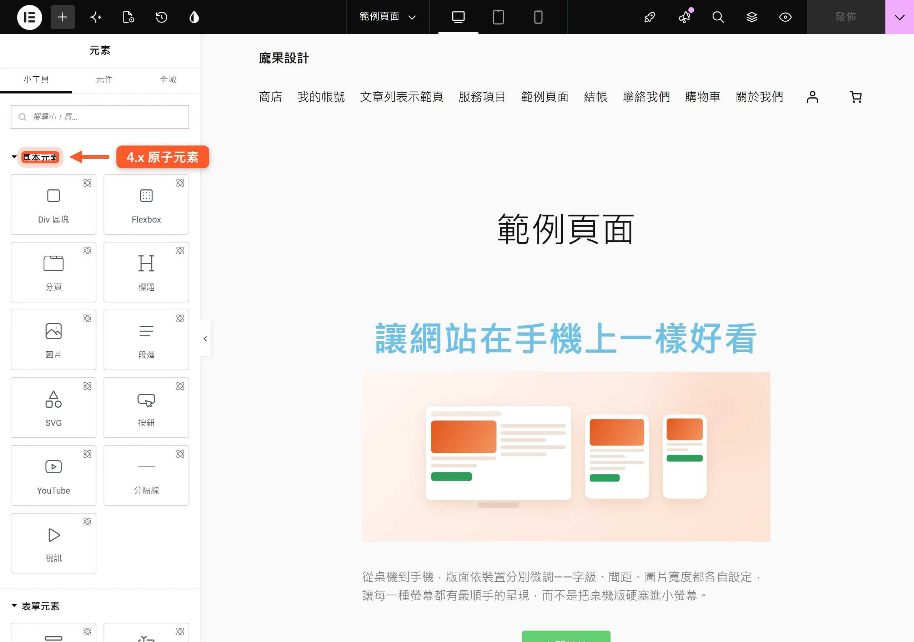The width and height of the screenshot is (914, 642).
Task: Select the 標題 heading widget
Action: pos(146,272)
